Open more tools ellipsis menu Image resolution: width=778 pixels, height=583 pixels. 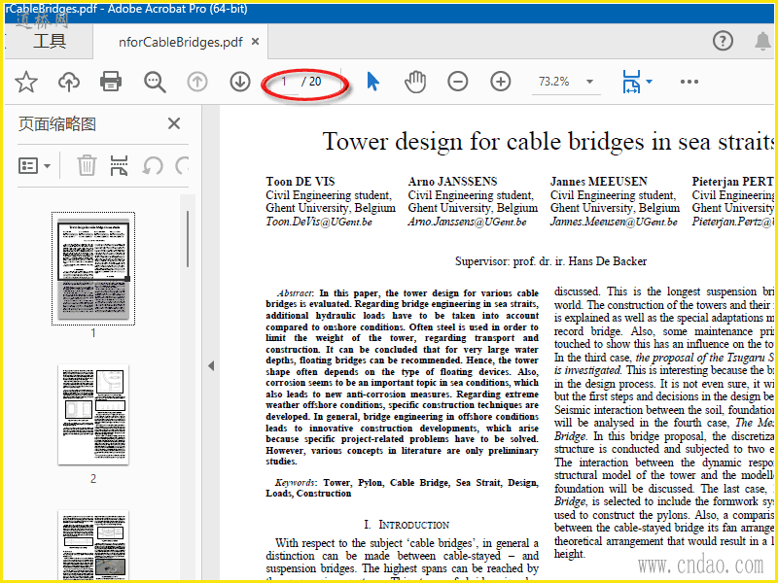[x=690, y=82]
